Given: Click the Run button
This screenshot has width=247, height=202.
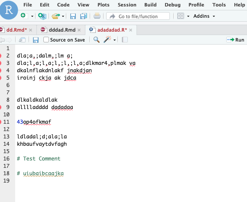Looking at the screenshot, I should click(235, 40).
